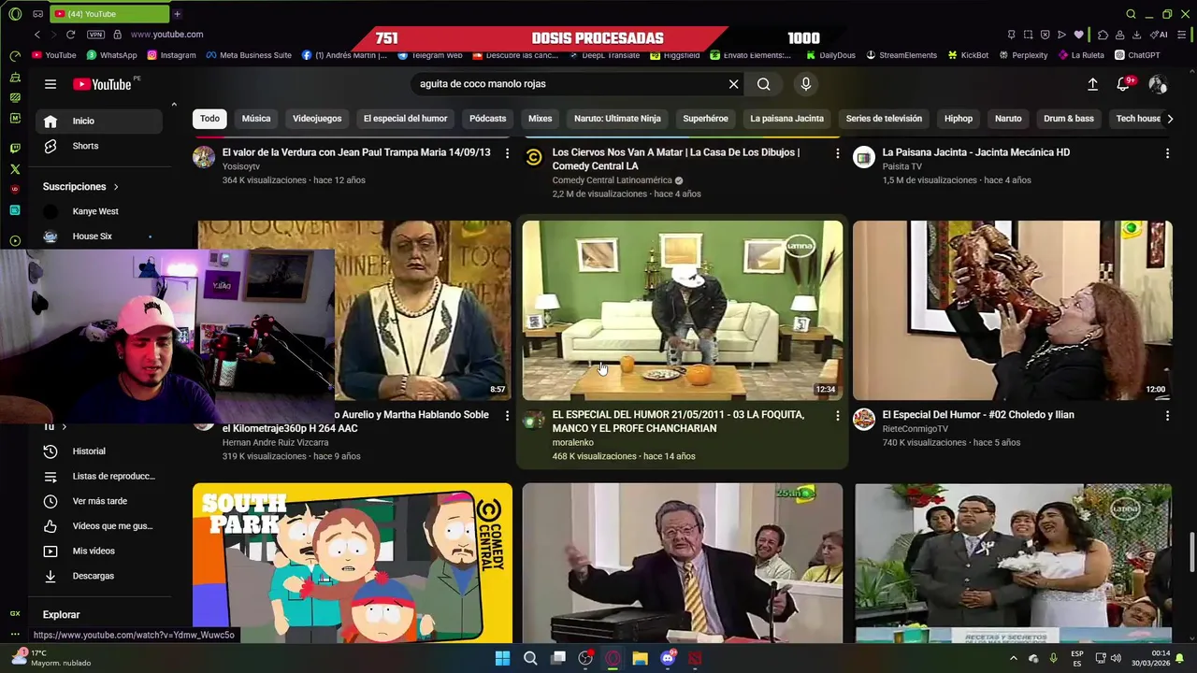The width and height of the screenshot is (1197, 673).
Task: Open options for '#02 Choledo y Ilian' video
Action: coord(1167,416)
